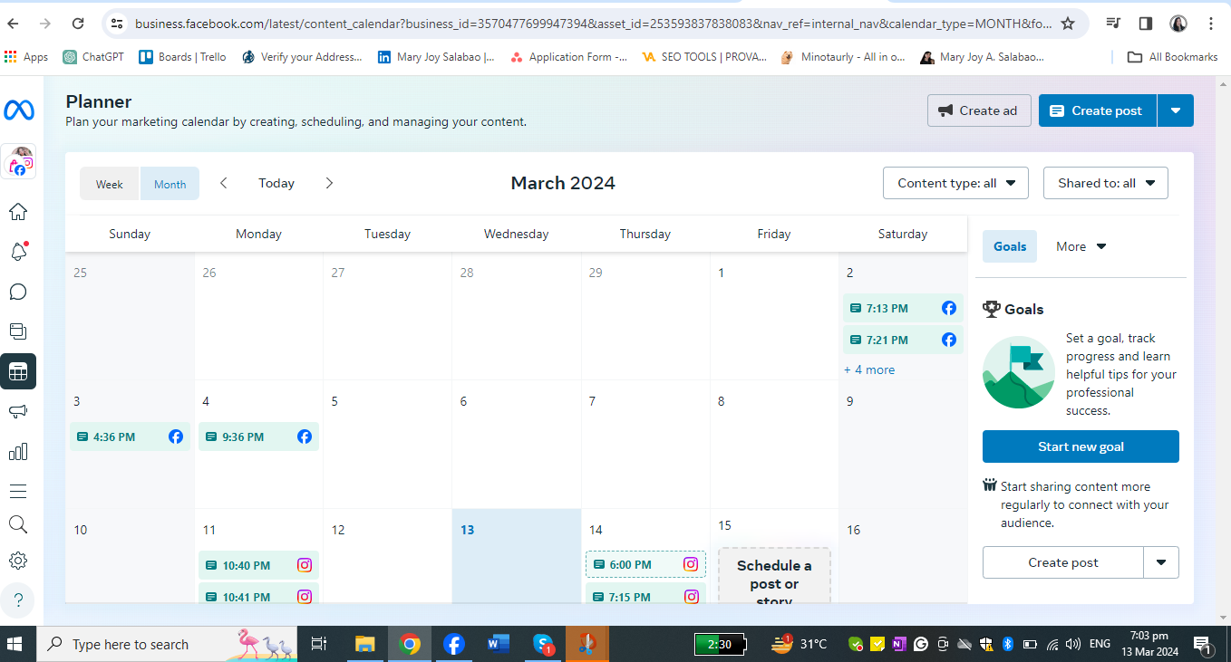
Task: Open Facebook app from the taskbar
Action: pyautogui.click(x=454, y=644)
